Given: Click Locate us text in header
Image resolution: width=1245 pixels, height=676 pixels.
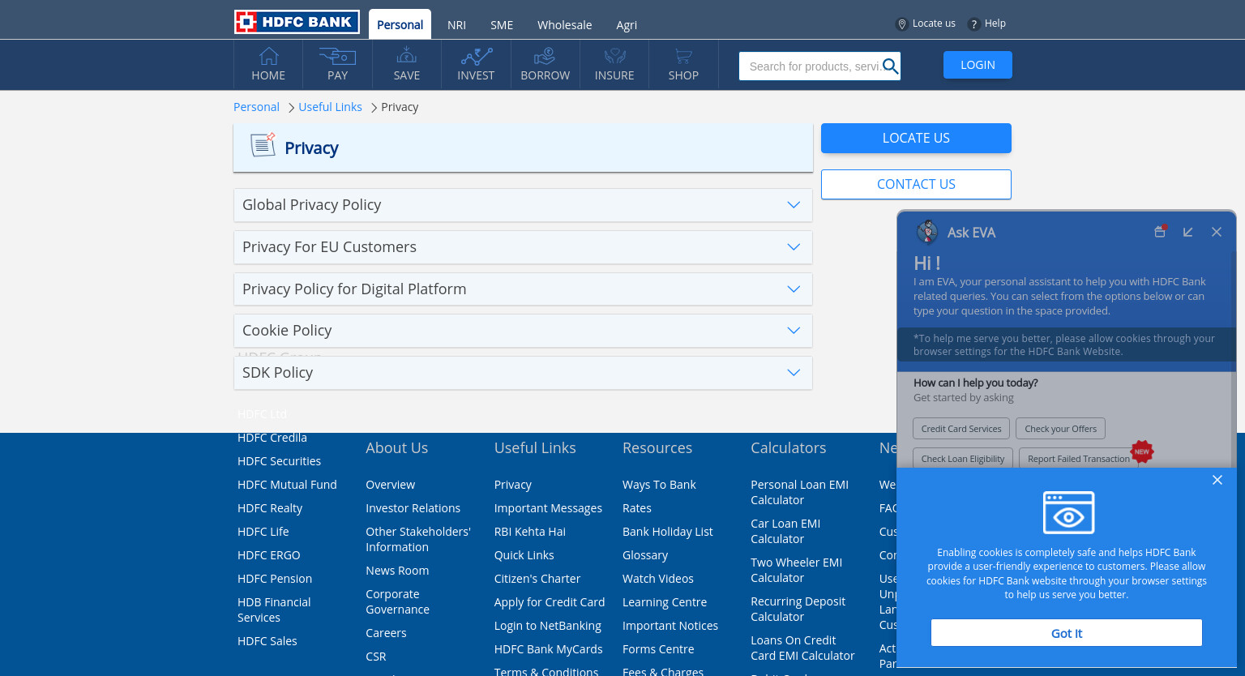Looking at the screenshot, I should (934, 24).
